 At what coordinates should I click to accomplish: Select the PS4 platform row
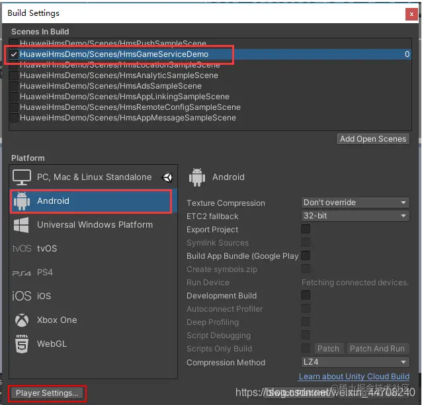click(93, 273)
